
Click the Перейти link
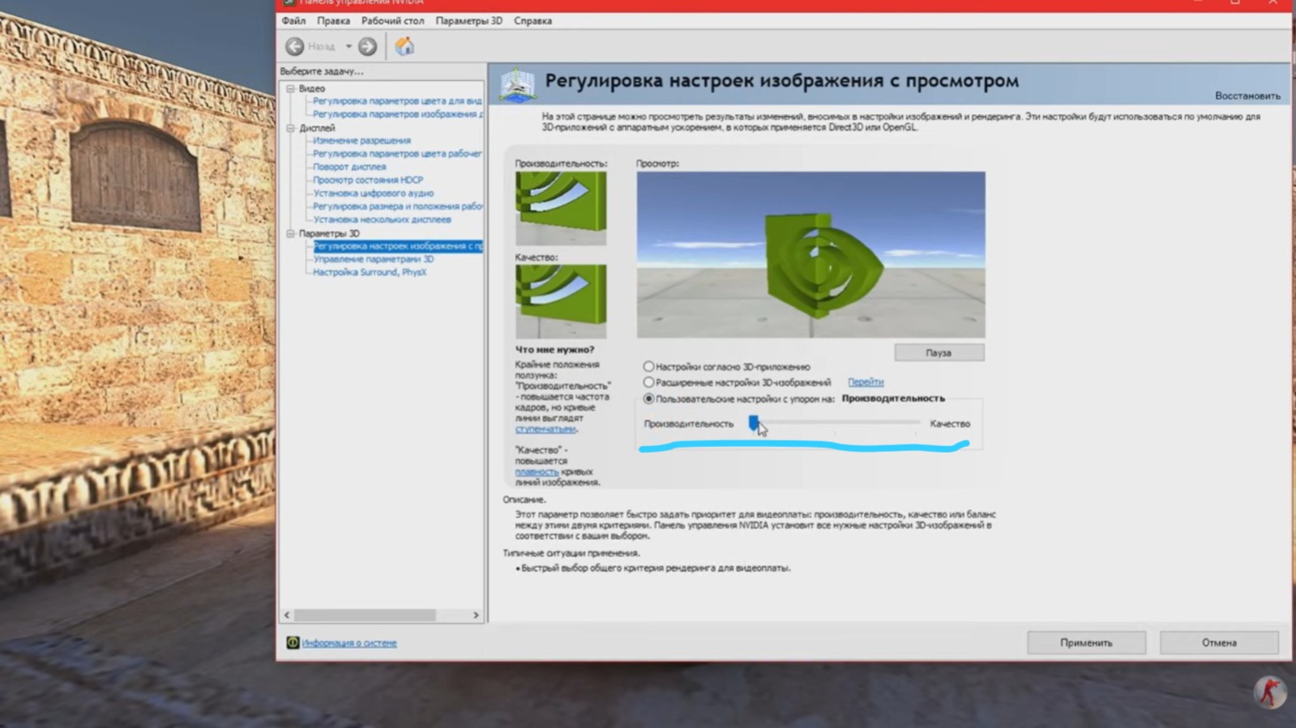point(865,382)
